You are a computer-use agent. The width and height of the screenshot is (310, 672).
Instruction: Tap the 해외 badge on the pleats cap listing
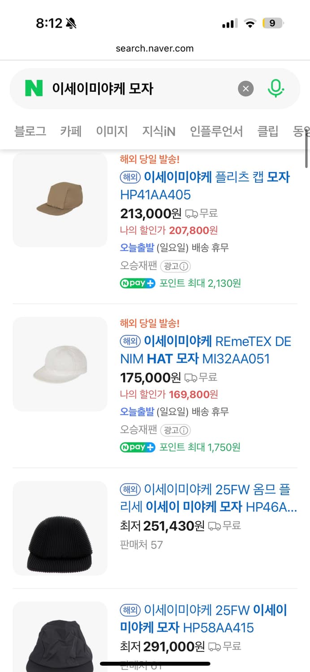[x=130, y=177]
